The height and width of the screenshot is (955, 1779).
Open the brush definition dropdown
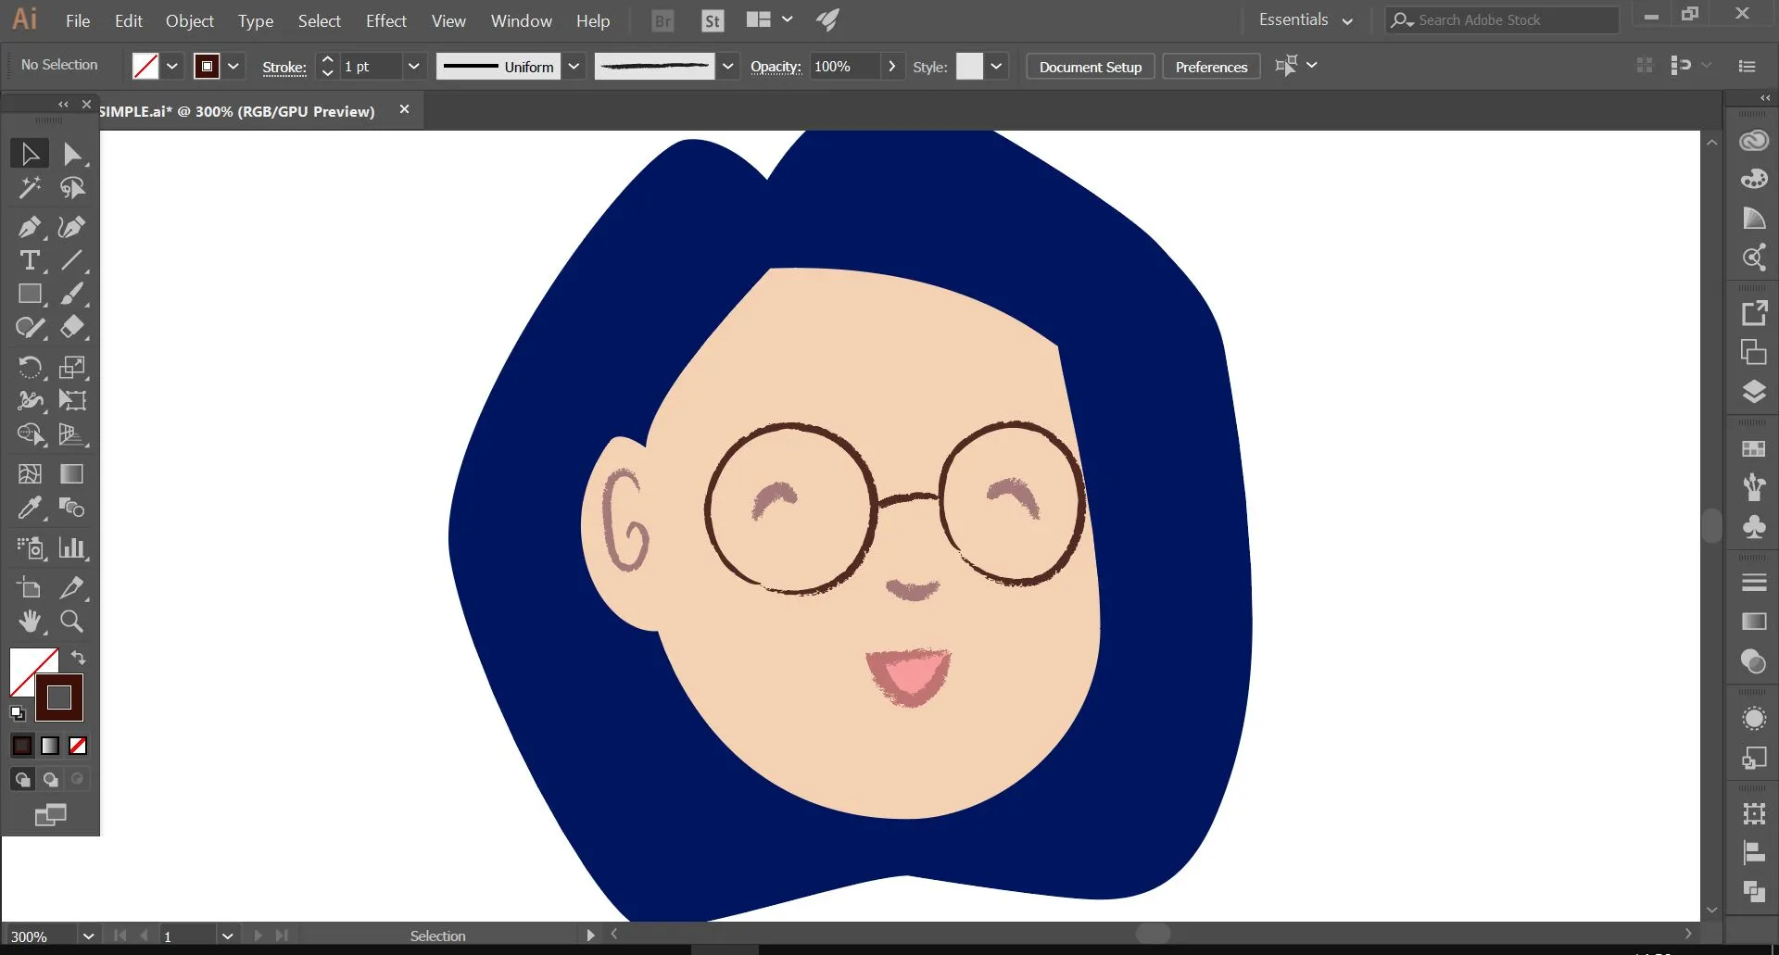[x=727, y=66]
